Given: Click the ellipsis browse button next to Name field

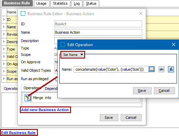Looking at the screenshot, I should point(152,69).
